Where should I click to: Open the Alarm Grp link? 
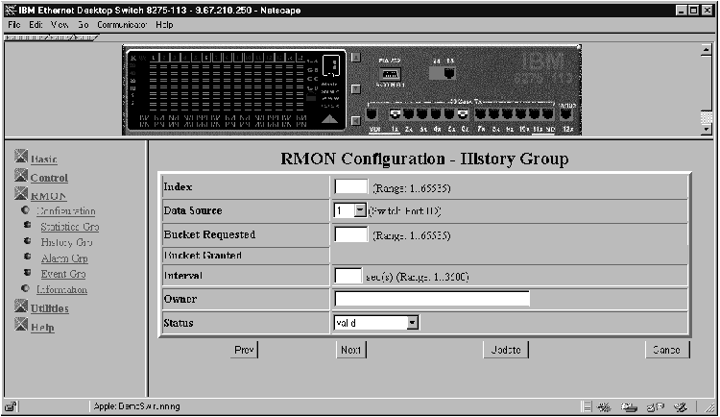tap(64, 258)
